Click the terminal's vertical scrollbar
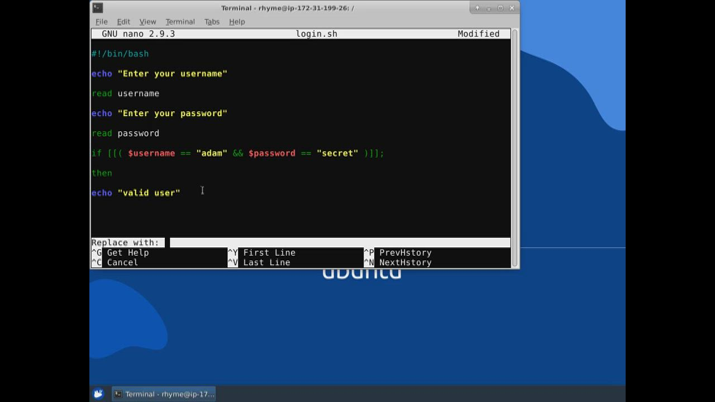This screenshot has width=715, height=402. tap(514, 149)
